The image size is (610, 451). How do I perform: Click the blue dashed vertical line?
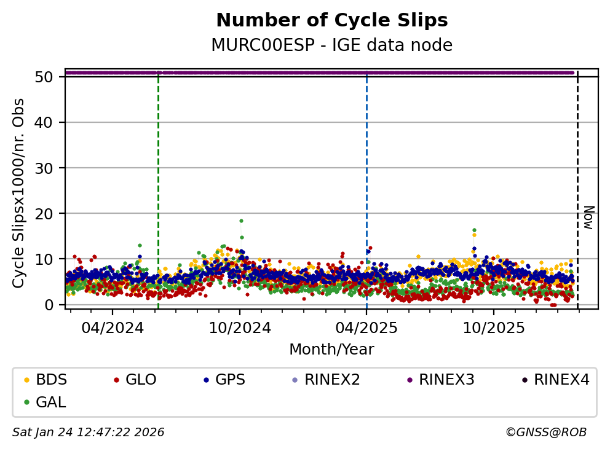pyautogui.click(x=367, y=184)
